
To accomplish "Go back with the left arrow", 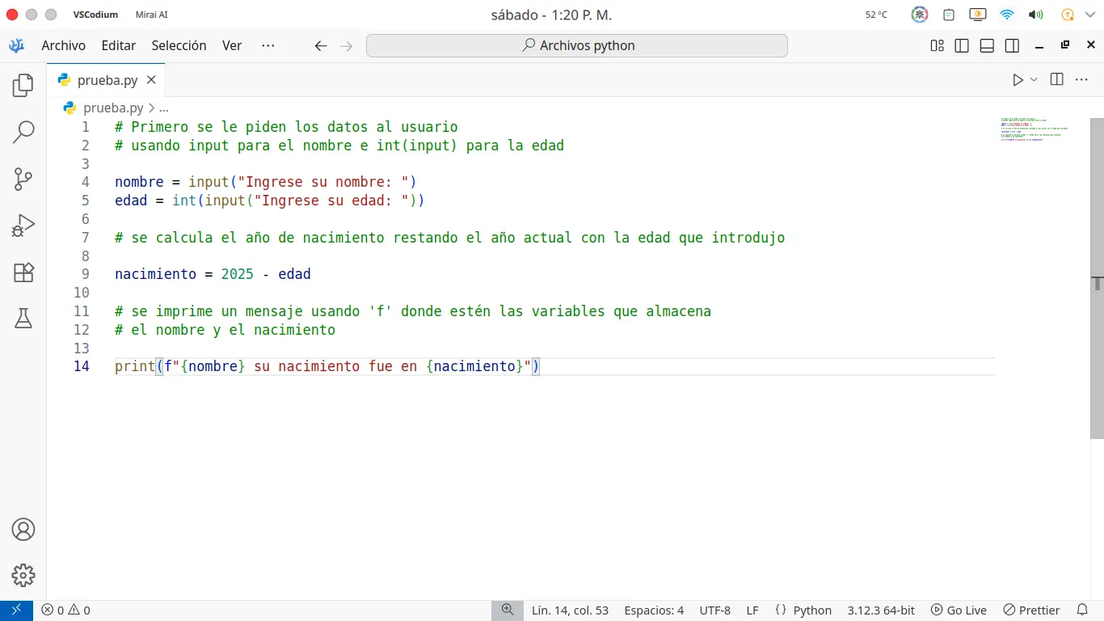I will 321,46.
